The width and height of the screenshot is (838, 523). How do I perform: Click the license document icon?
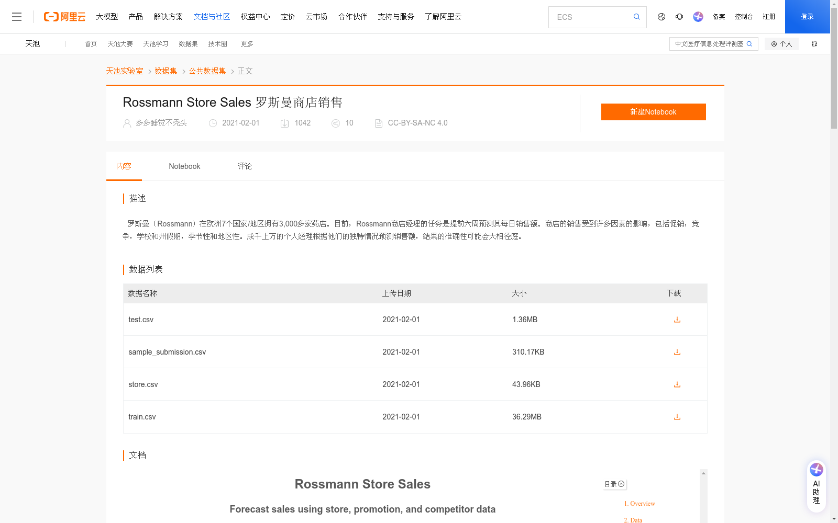point(379,123)
